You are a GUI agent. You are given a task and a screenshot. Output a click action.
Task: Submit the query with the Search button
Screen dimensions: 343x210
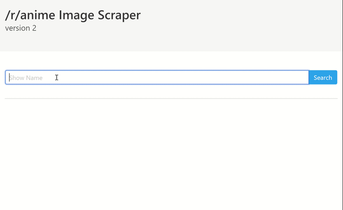pyautogui.click(x=323, y=78)
